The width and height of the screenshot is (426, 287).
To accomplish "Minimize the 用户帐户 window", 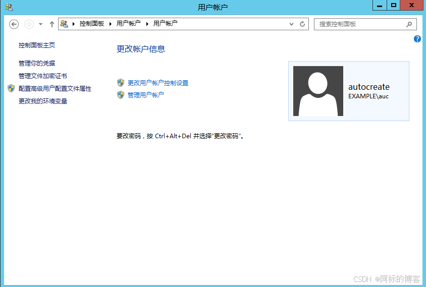I will (x=380, y=6).
